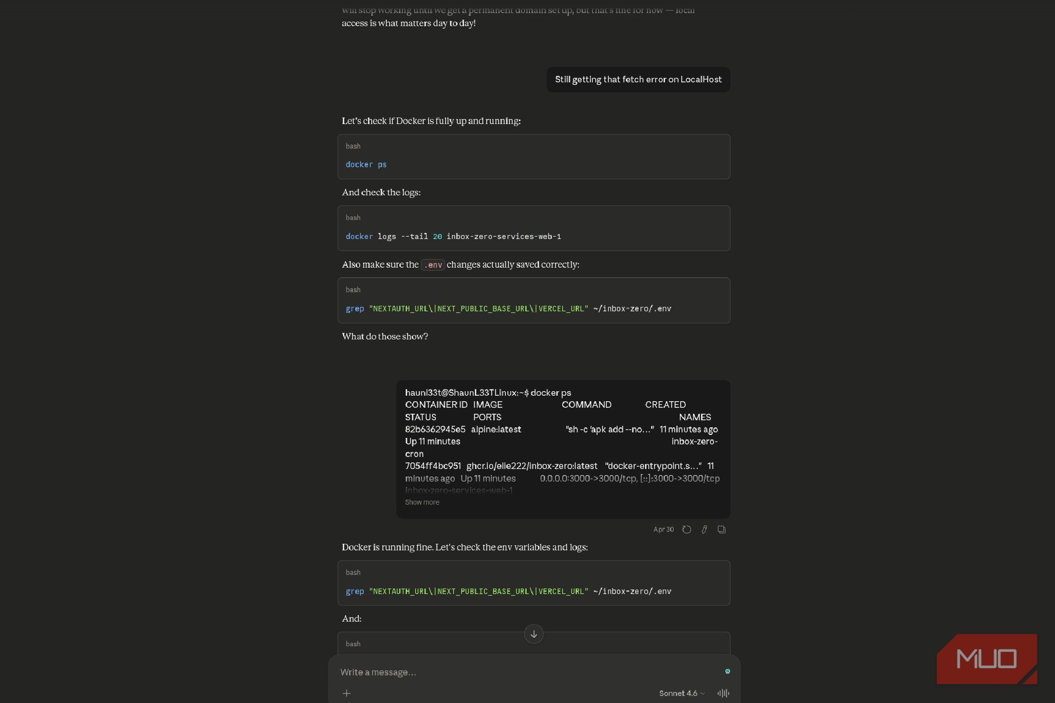The width and height of the screenshot is (1055, 703).
Task: Click the 'And check the logs:' line
Action: [381, 192]
